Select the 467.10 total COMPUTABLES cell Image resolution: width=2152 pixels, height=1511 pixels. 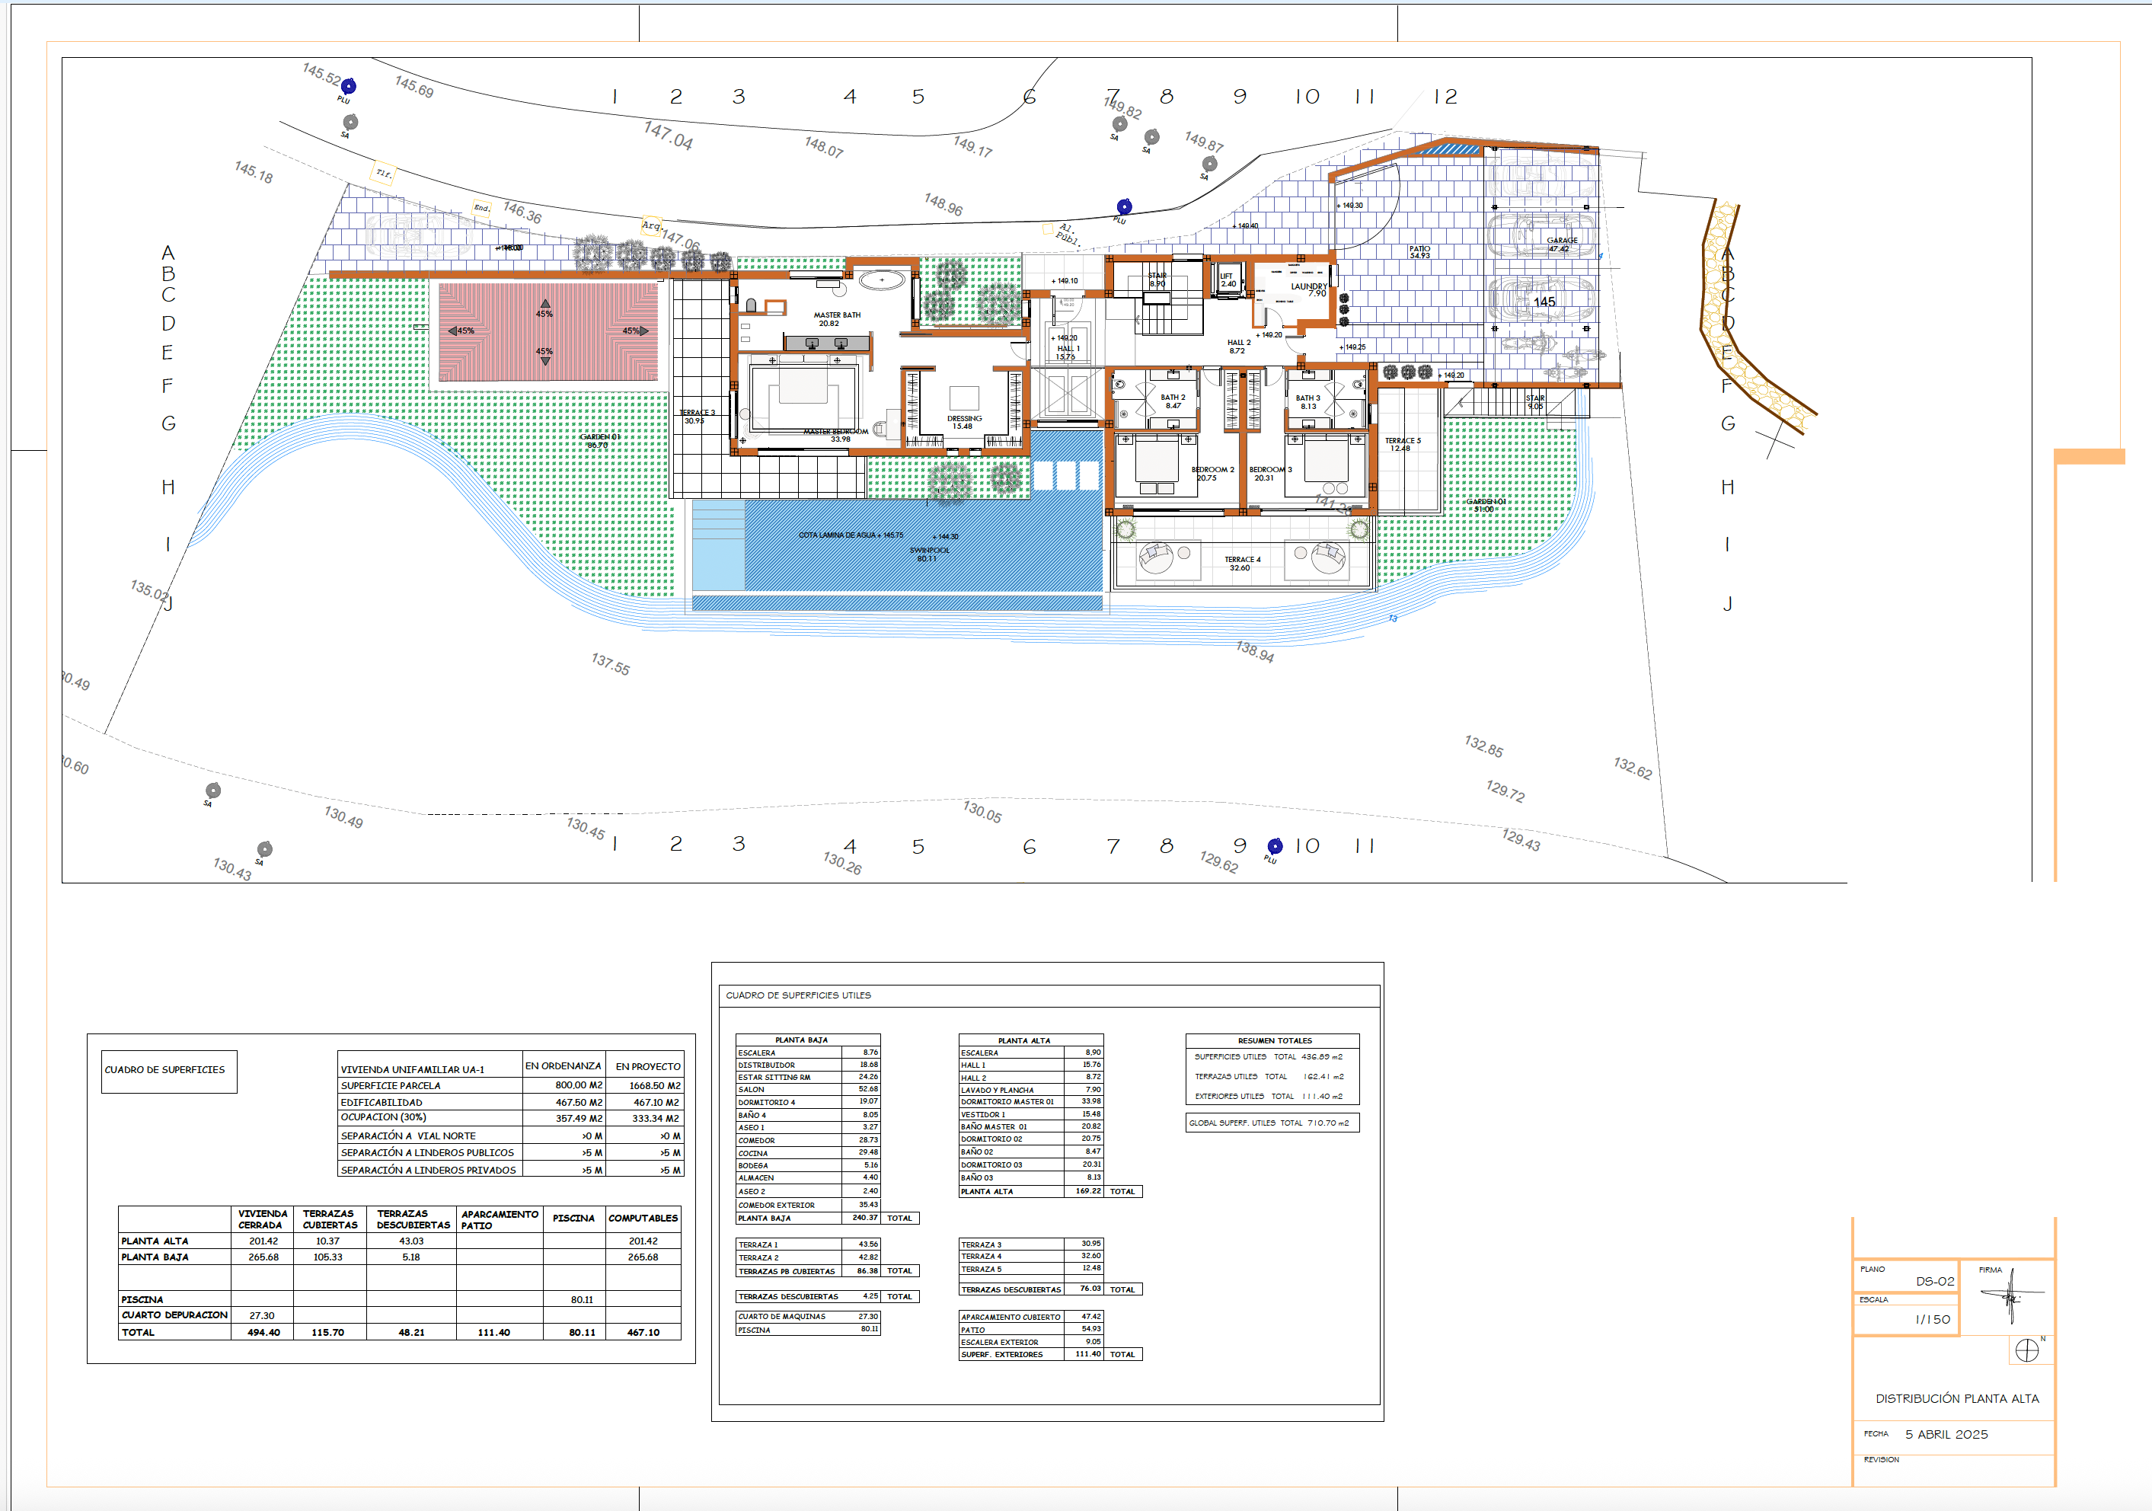tap(643, 1331)
